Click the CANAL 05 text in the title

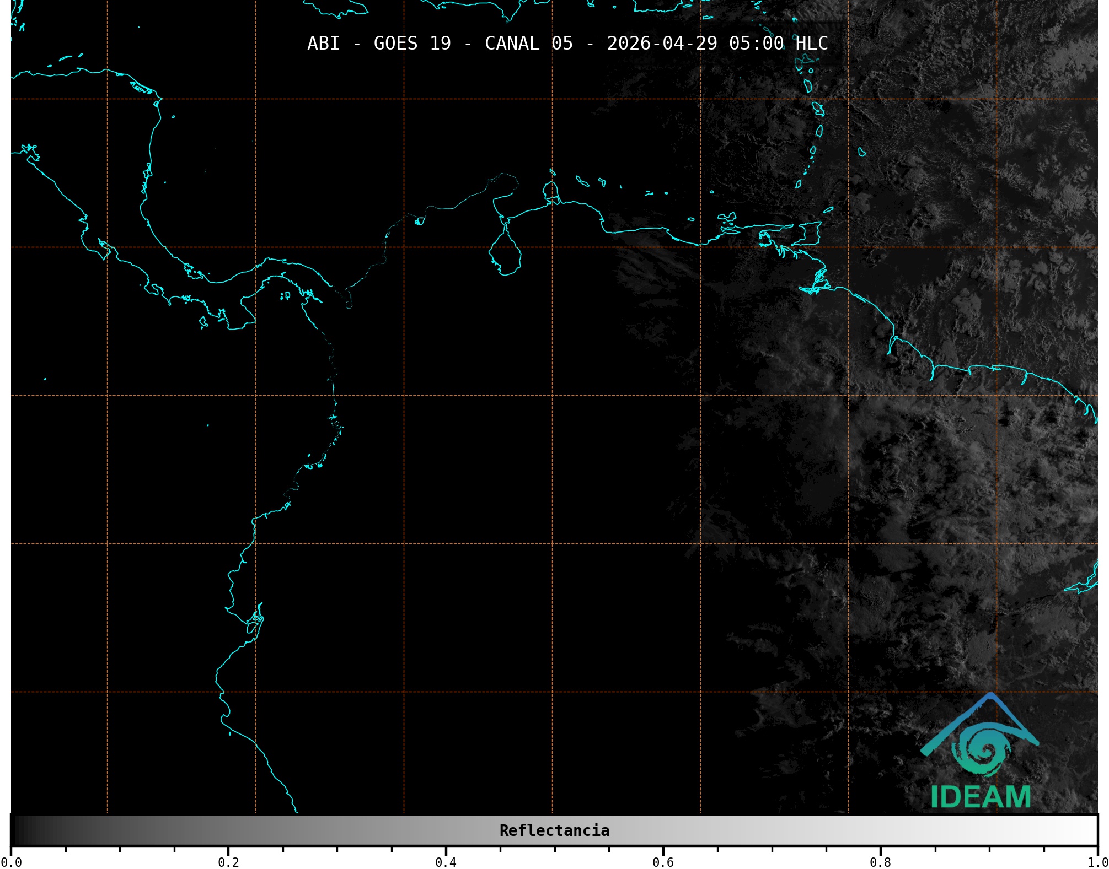pos(528,43)
